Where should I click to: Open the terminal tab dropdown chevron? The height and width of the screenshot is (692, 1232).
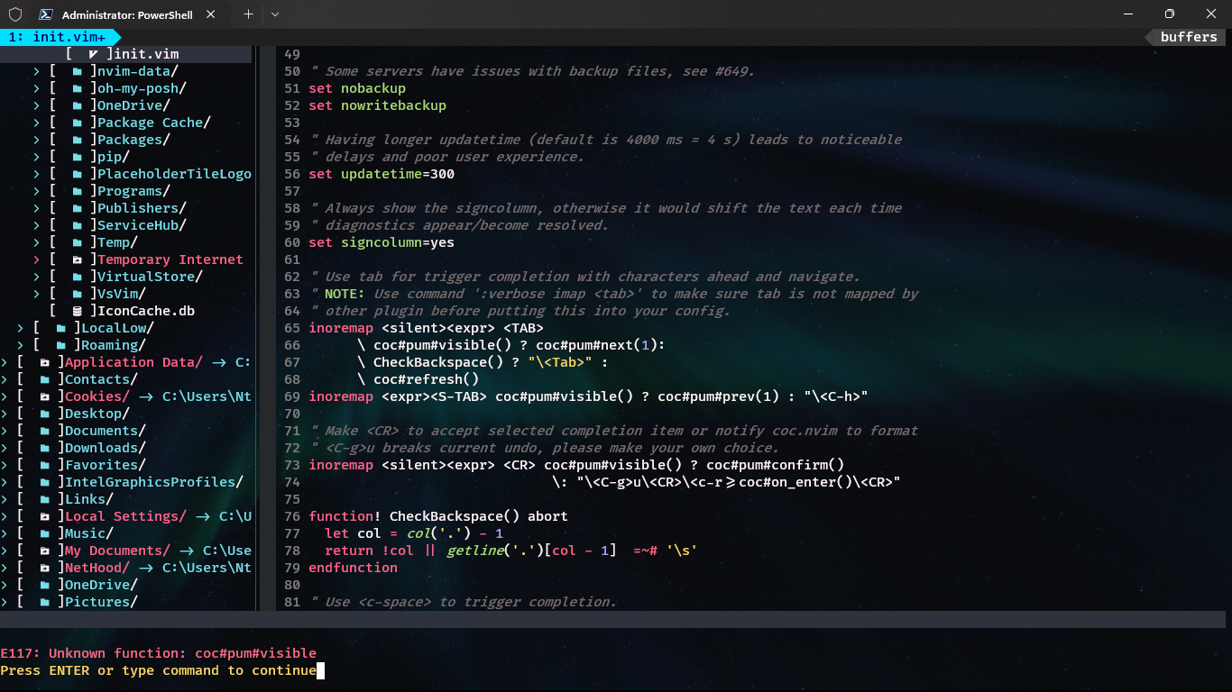275,14
